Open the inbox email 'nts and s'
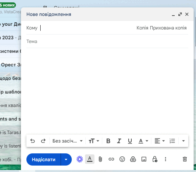The image size is (196, 172). [x=10, y=119]
